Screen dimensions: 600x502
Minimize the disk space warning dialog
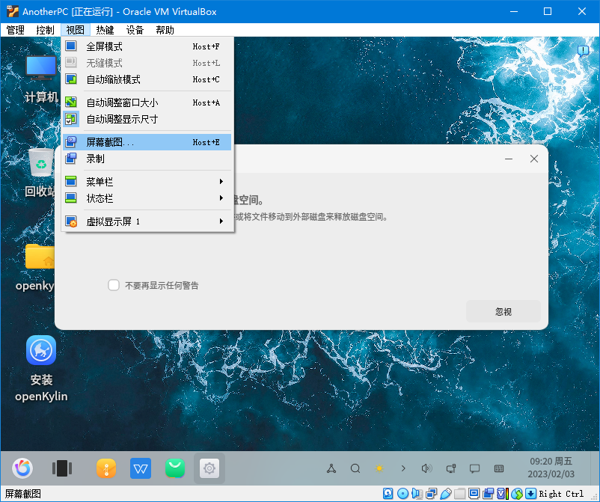[509, 159]
